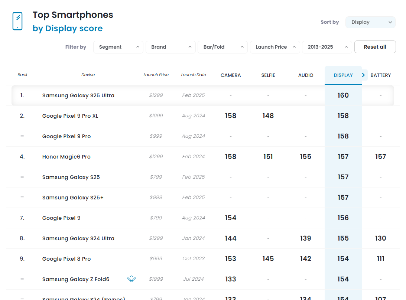Click the Jul 2024 launch date
This screenshot has width=406, height=300.
pyautogui.click(x=194, y=279)
